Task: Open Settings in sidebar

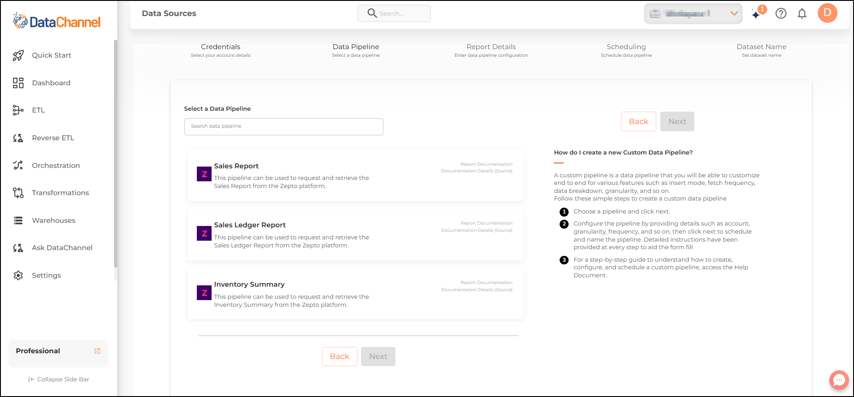Action: click(47, 276)
